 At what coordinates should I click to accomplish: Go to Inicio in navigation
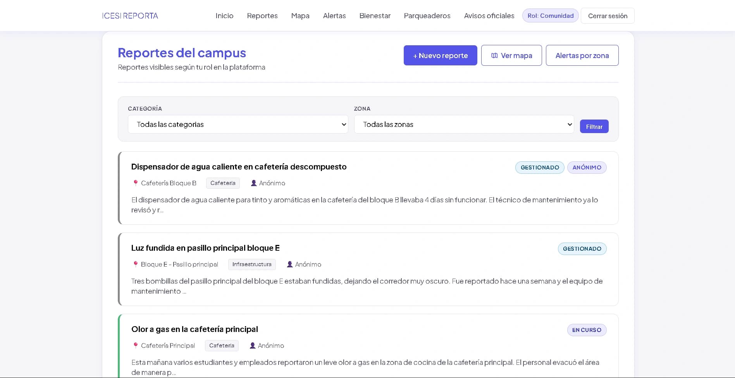[x=224, y=15]
